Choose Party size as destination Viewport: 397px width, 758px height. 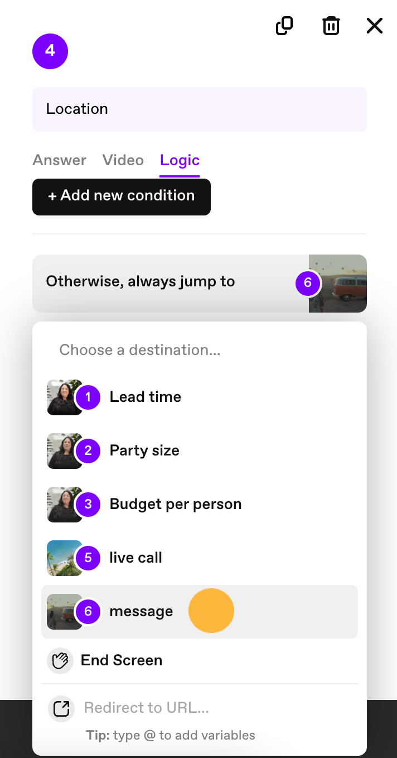(x=200, y=450)
